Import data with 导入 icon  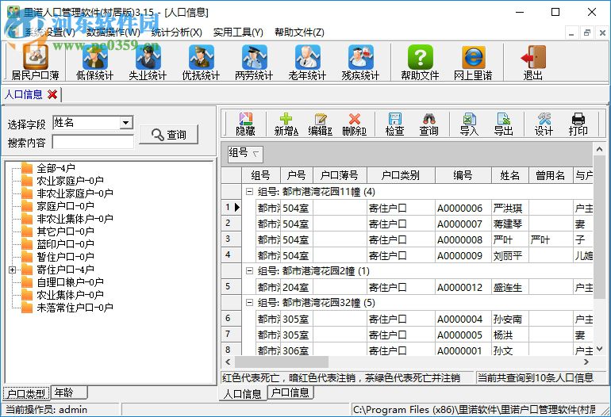click(x=469, y=124)
